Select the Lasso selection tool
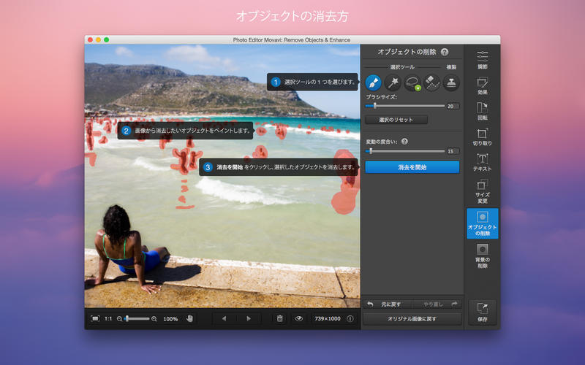 [x=412, y=82]
